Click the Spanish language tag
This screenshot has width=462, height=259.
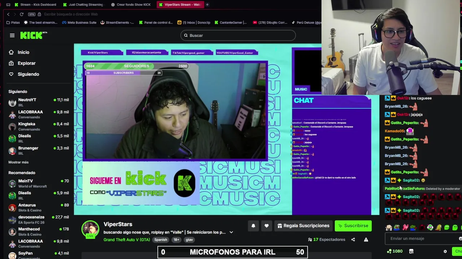point(161,240)
